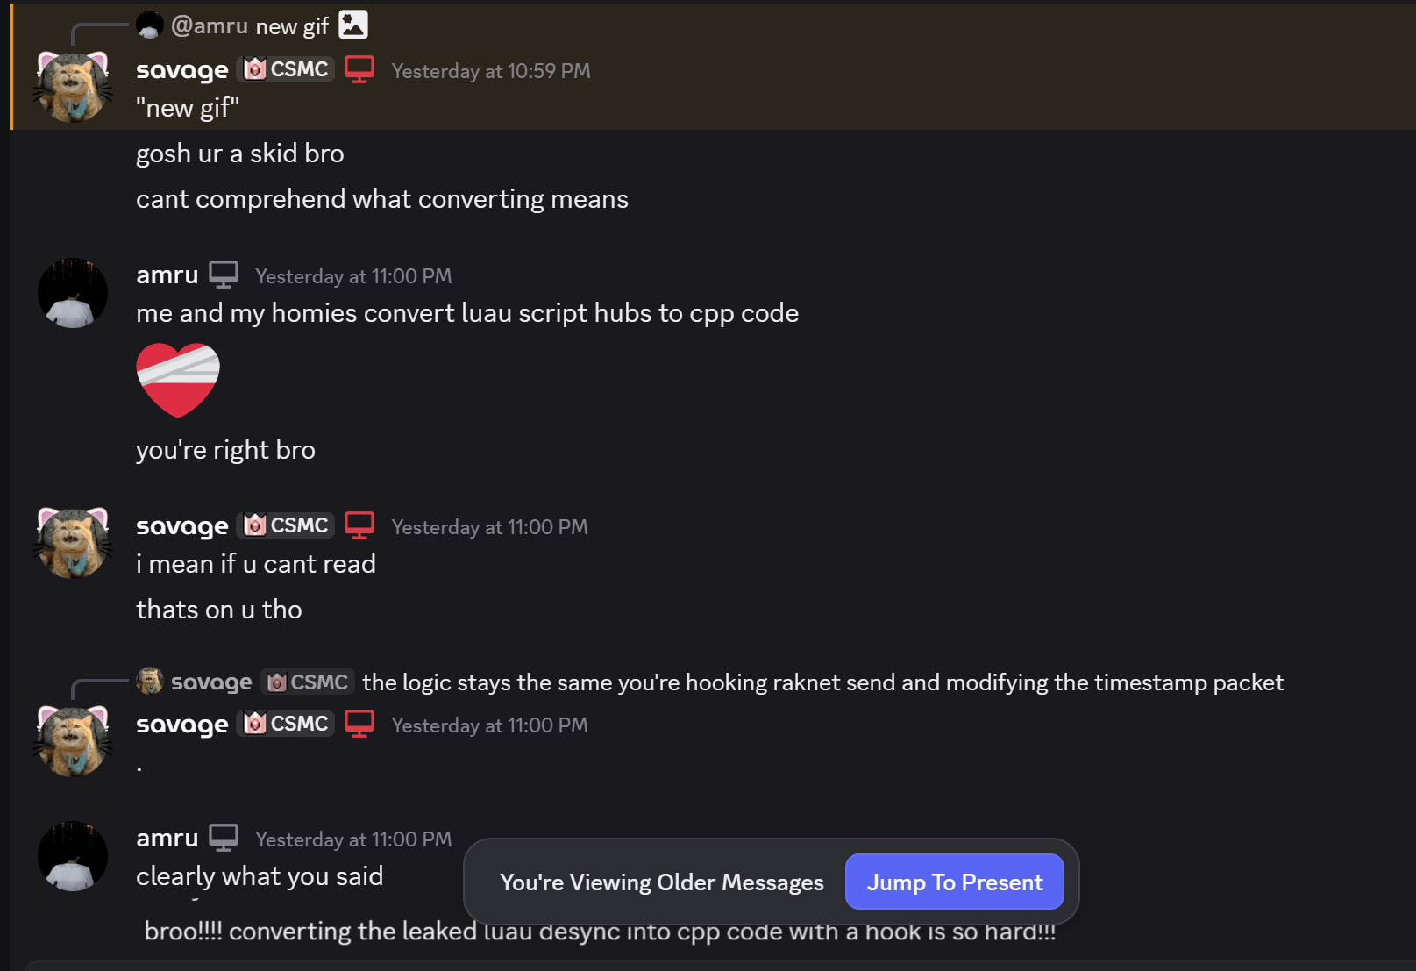Click the CSMC tag inside the raknet reply preview

[x=308, y=682]
